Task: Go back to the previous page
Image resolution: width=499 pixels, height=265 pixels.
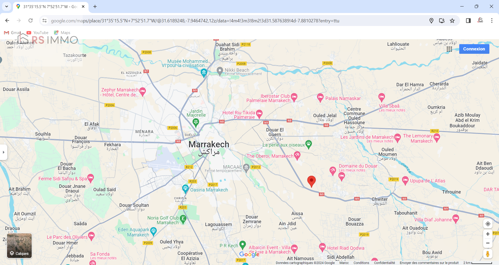Action: click(7, 21)
